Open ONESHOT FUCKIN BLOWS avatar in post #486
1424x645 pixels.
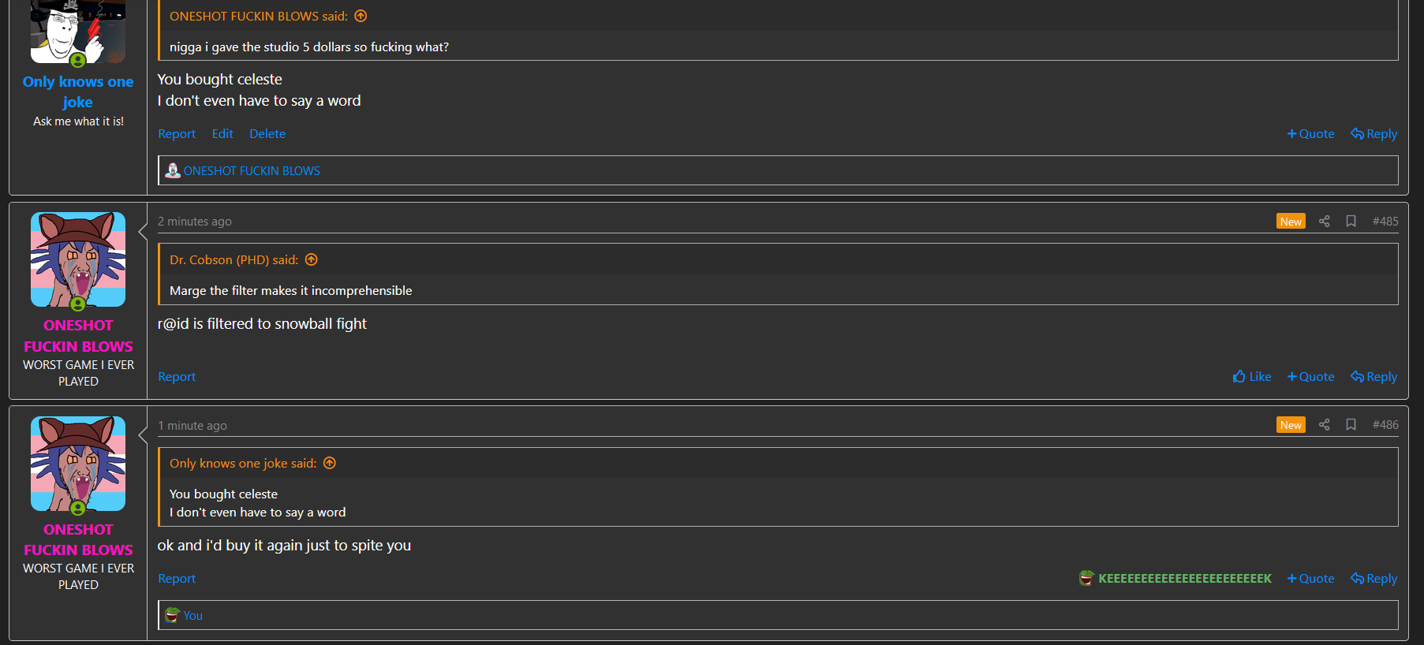pos(78,464)
